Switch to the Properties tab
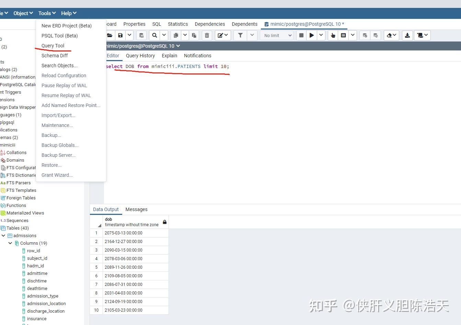Viewport: 461px width, 325px height. point(134,24)
